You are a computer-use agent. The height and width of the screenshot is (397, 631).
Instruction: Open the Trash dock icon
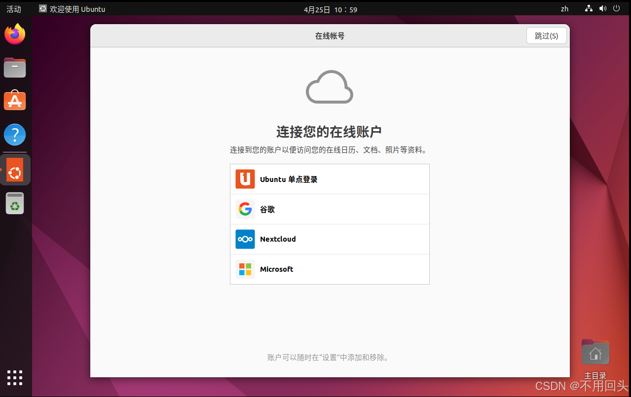pyautogui.click(x=15, y=203)
